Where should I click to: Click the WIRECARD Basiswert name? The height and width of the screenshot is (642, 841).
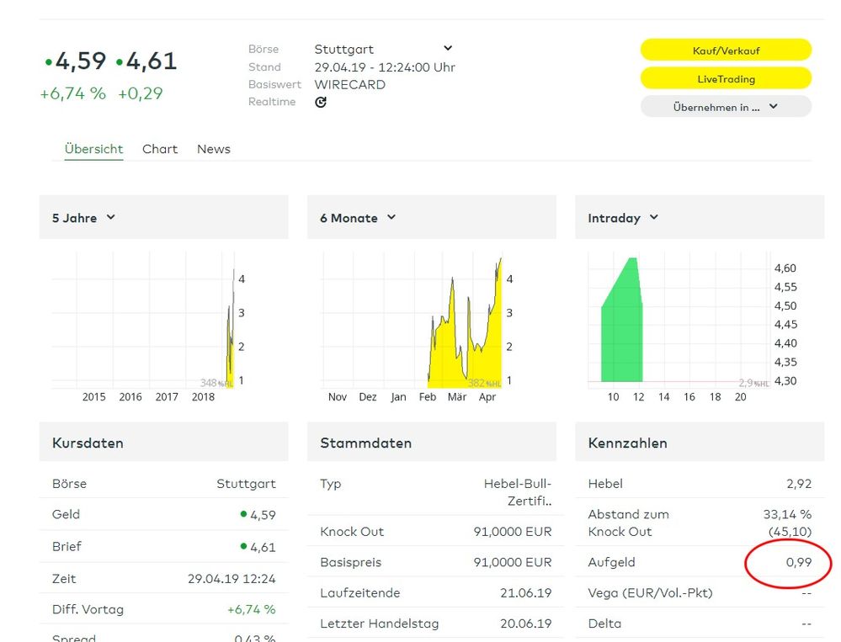coord(350,84)
